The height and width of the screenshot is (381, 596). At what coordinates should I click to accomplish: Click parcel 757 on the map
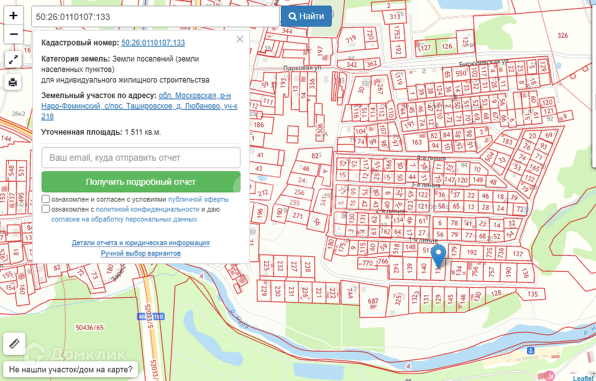click(492, 271)
